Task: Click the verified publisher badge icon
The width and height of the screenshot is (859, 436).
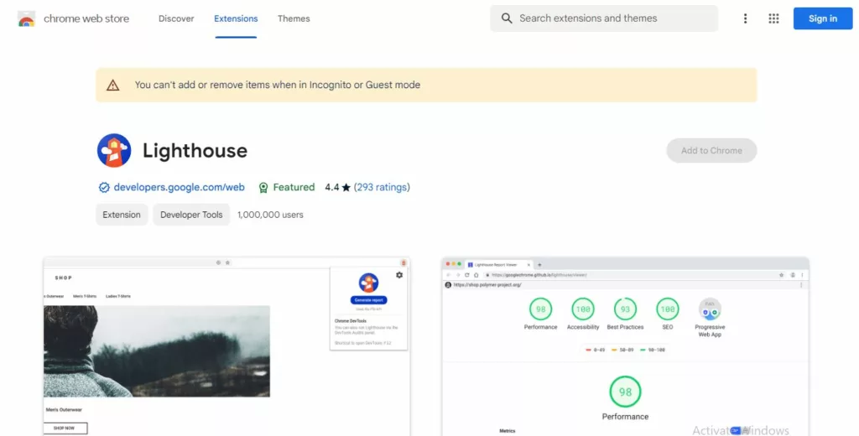Action: [x=103, y=187]
